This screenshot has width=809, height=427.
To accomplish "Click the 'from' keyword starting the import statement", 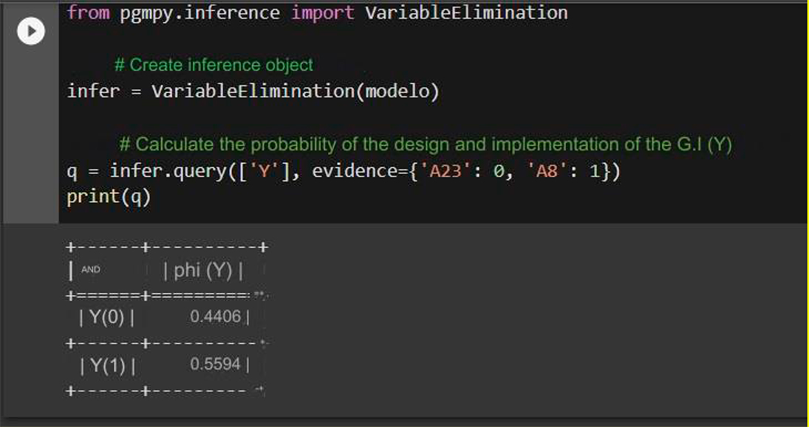I will point(88,13).
